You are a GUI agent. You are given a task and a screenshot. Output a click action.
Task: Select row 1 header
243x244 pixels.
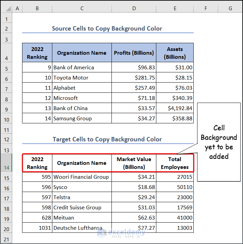pyautogui.click(x=6, y=18)
